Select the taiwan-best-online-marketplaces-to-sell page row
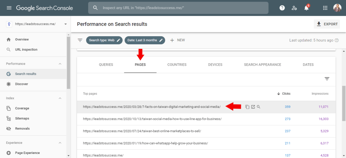The width and height of the screenshot is (346, 158). click(206, 131)
